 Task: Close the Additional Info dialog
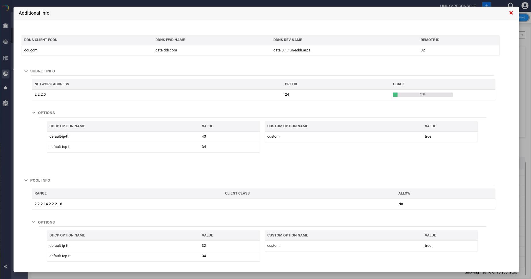[x=511, y=13]
